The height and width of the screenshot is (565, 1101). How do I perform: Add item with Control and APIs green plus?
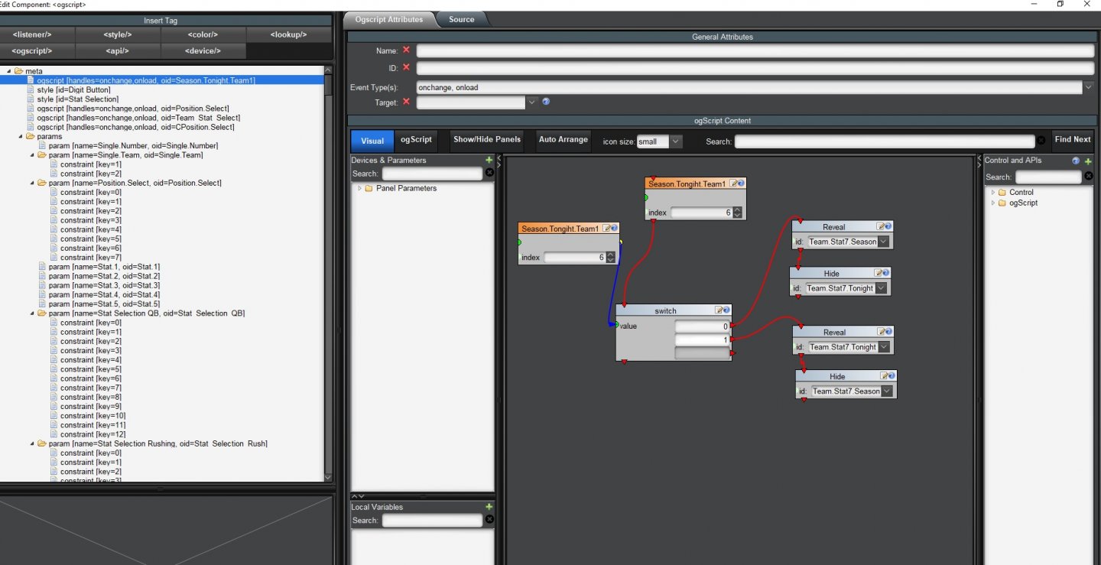[1088, 161]
